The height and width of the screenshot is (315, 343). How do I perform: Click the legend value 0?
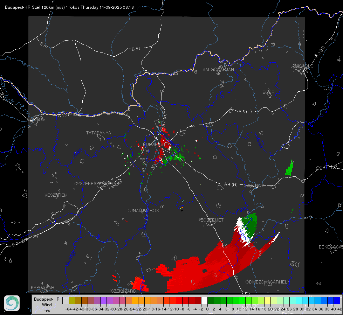tap(207, 309)
